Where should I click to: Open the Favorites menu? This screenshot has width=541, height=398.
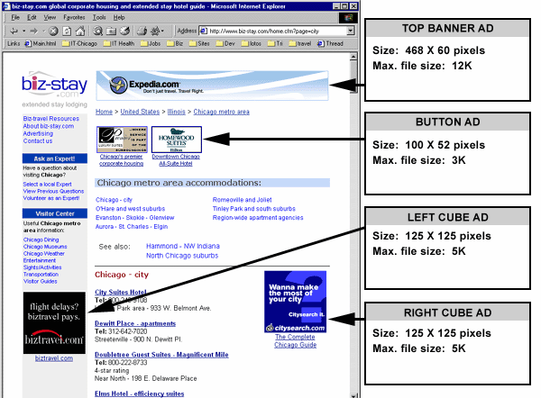74,17
